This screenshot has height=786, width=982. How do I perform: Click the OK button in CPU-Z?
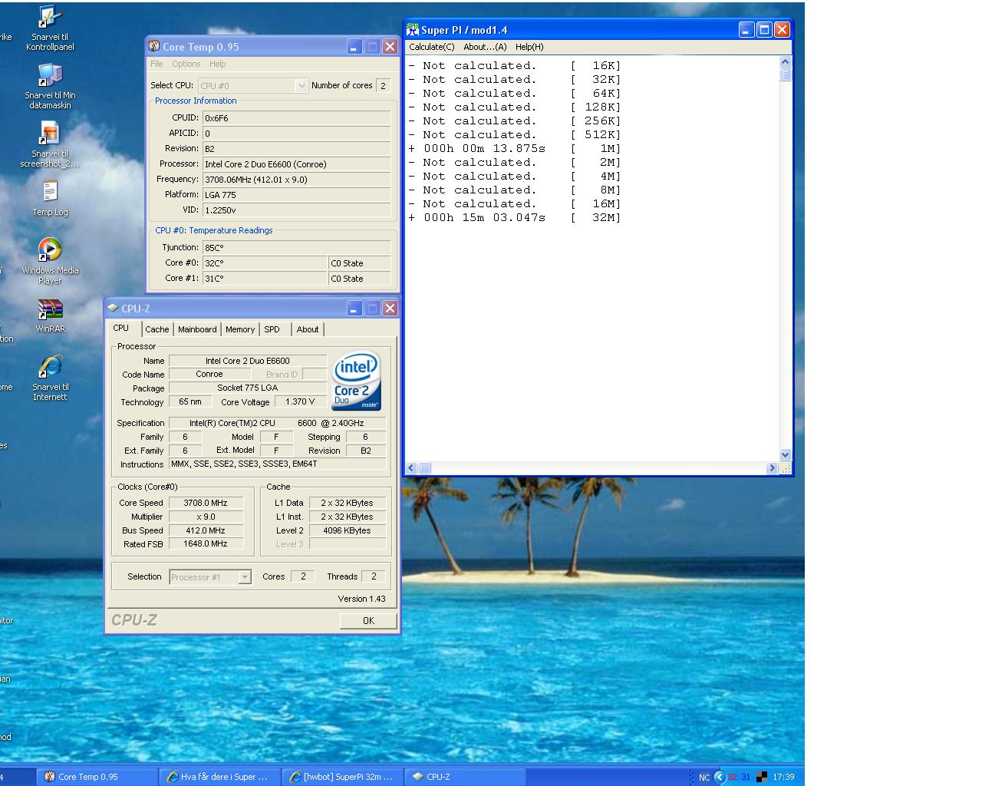point(368,620)
